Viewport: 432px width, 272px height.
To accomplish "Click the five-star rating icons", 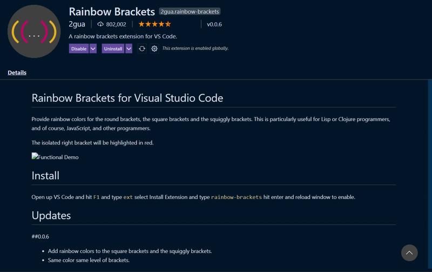I will coord(154,24).
